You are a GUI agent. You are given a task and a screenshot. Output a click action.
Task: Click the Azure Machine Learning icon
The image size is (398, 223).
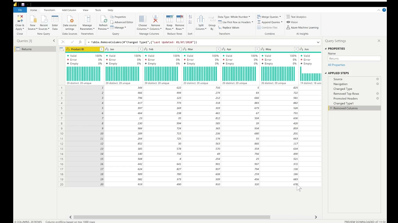click(x=288, y=27)
